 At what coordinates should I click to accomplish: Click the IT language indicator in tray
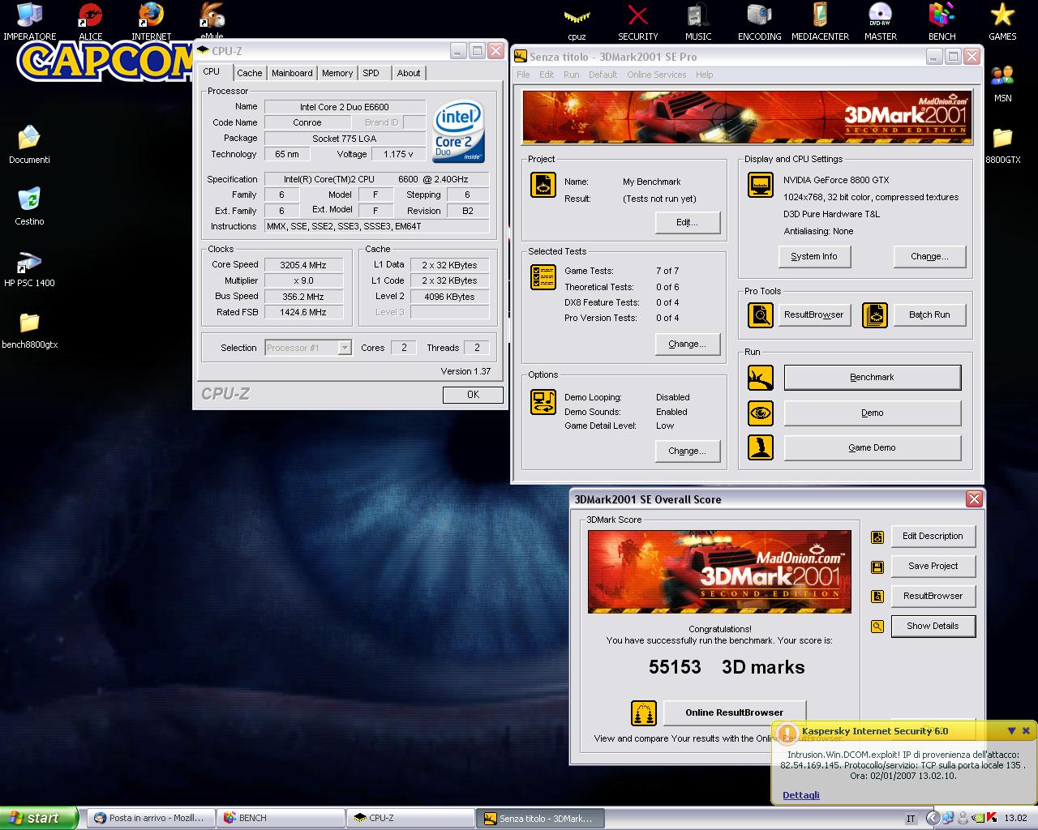point(910,819)
